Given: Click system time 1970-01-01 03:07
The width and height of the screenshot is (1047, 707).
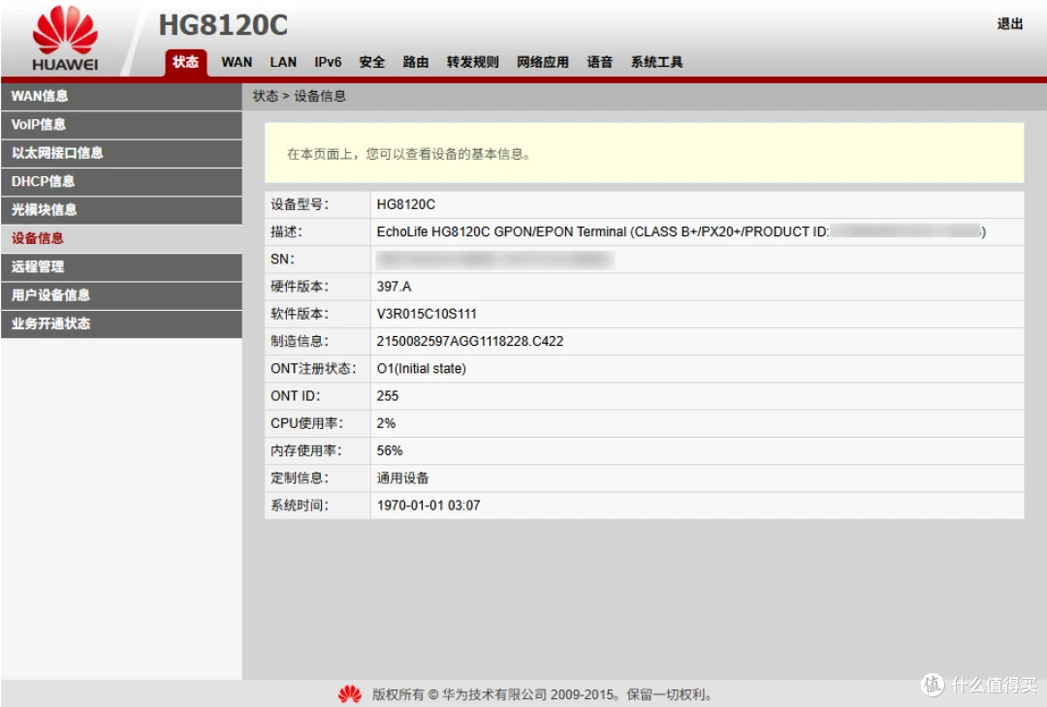Looking at the screenshot, I should [x=428, y=506].
